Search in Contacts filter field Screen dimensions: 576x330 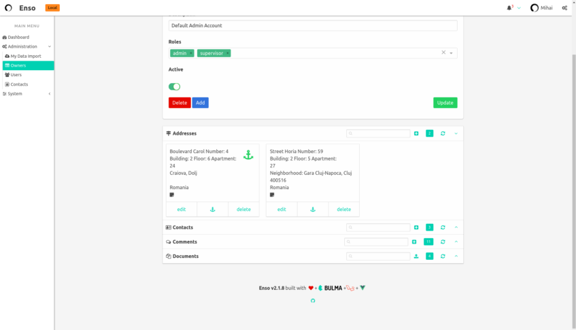point(378,227)
